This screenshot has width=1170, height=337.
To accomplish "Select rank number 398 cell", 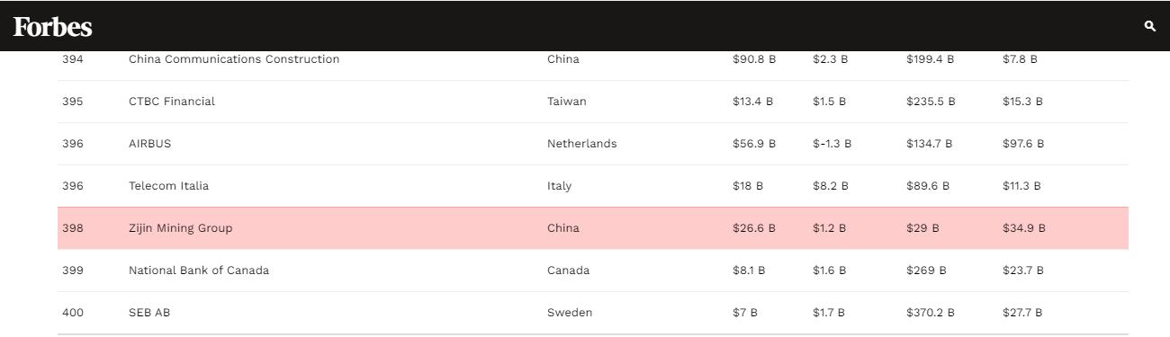I will coord(72,228).
